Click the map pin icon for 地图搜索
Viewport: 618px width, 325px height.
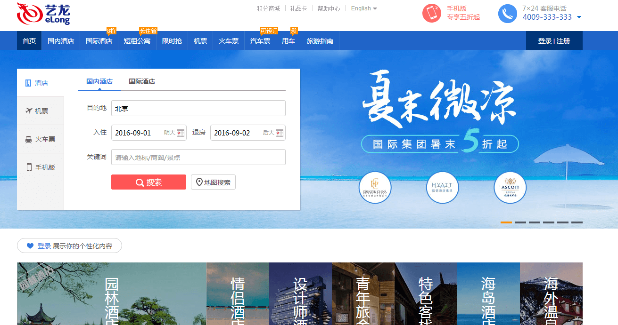(199, 182)
